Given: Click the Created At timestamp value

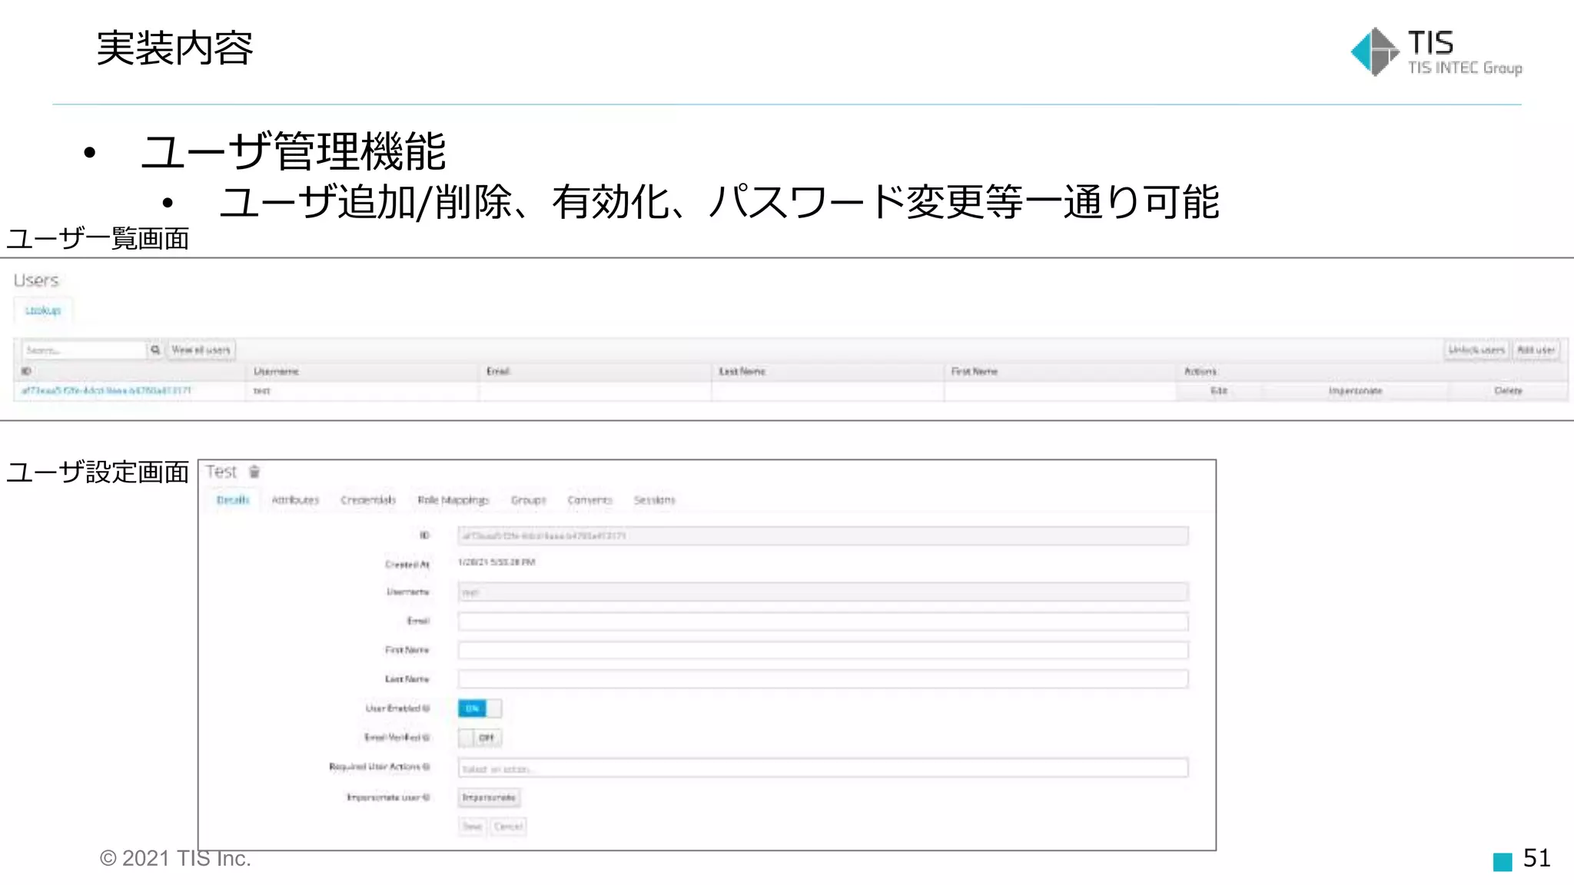Looking at the screenshot, I should point(496,563).
